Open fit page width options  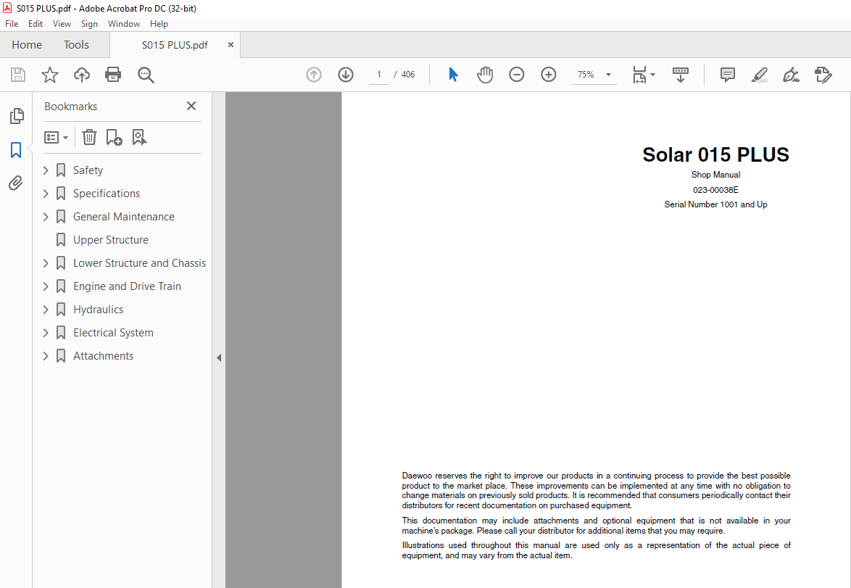644,75
